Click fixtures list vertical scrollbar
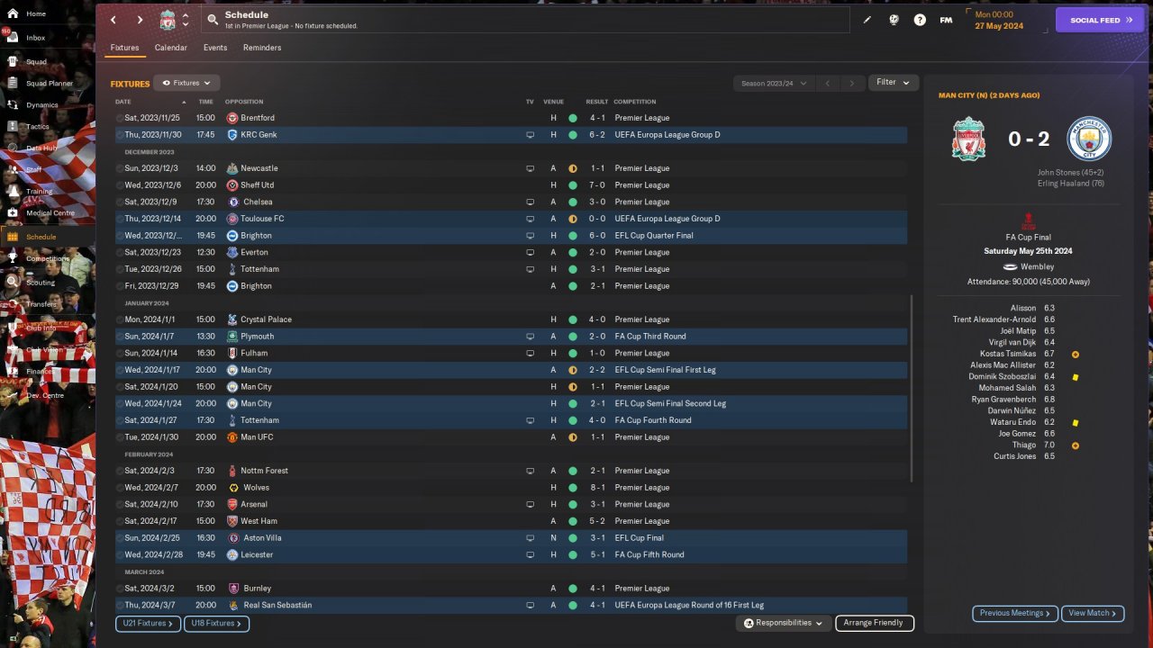This screenshot has width=1153, height=648. click(x=912, y=387)
